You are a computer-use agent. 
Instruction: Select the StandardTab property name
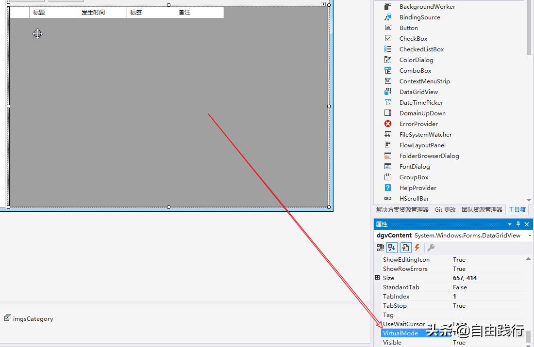pyautogui.click(x=401, y=287)
